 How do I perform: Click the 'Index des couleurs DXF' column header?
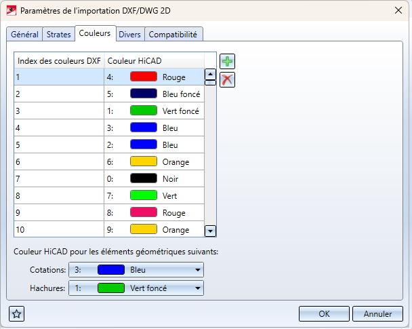(59, 61)
